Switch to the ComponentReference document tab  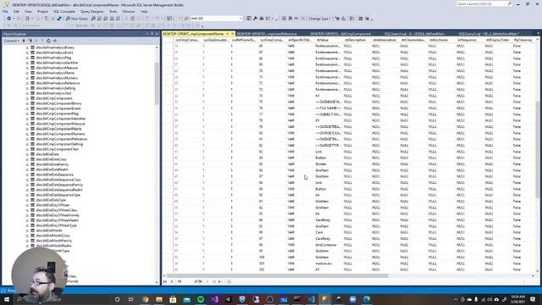267,34
